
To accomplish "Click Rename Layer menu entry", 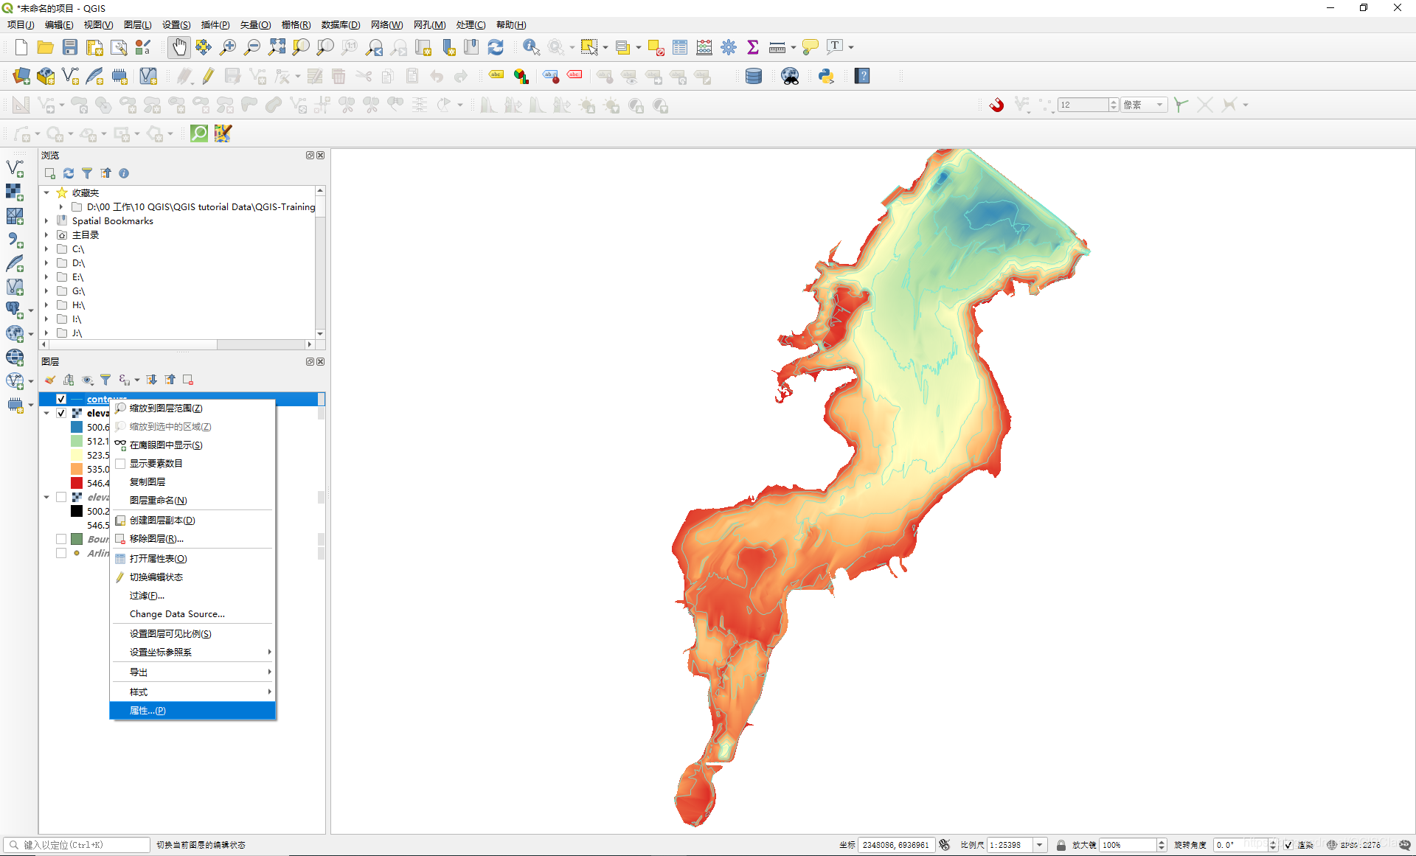I will click(x=193, y=500).
